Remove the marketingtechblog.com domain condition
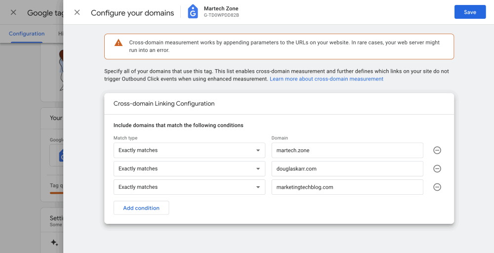The image size is (494, 253). point(437,187)
